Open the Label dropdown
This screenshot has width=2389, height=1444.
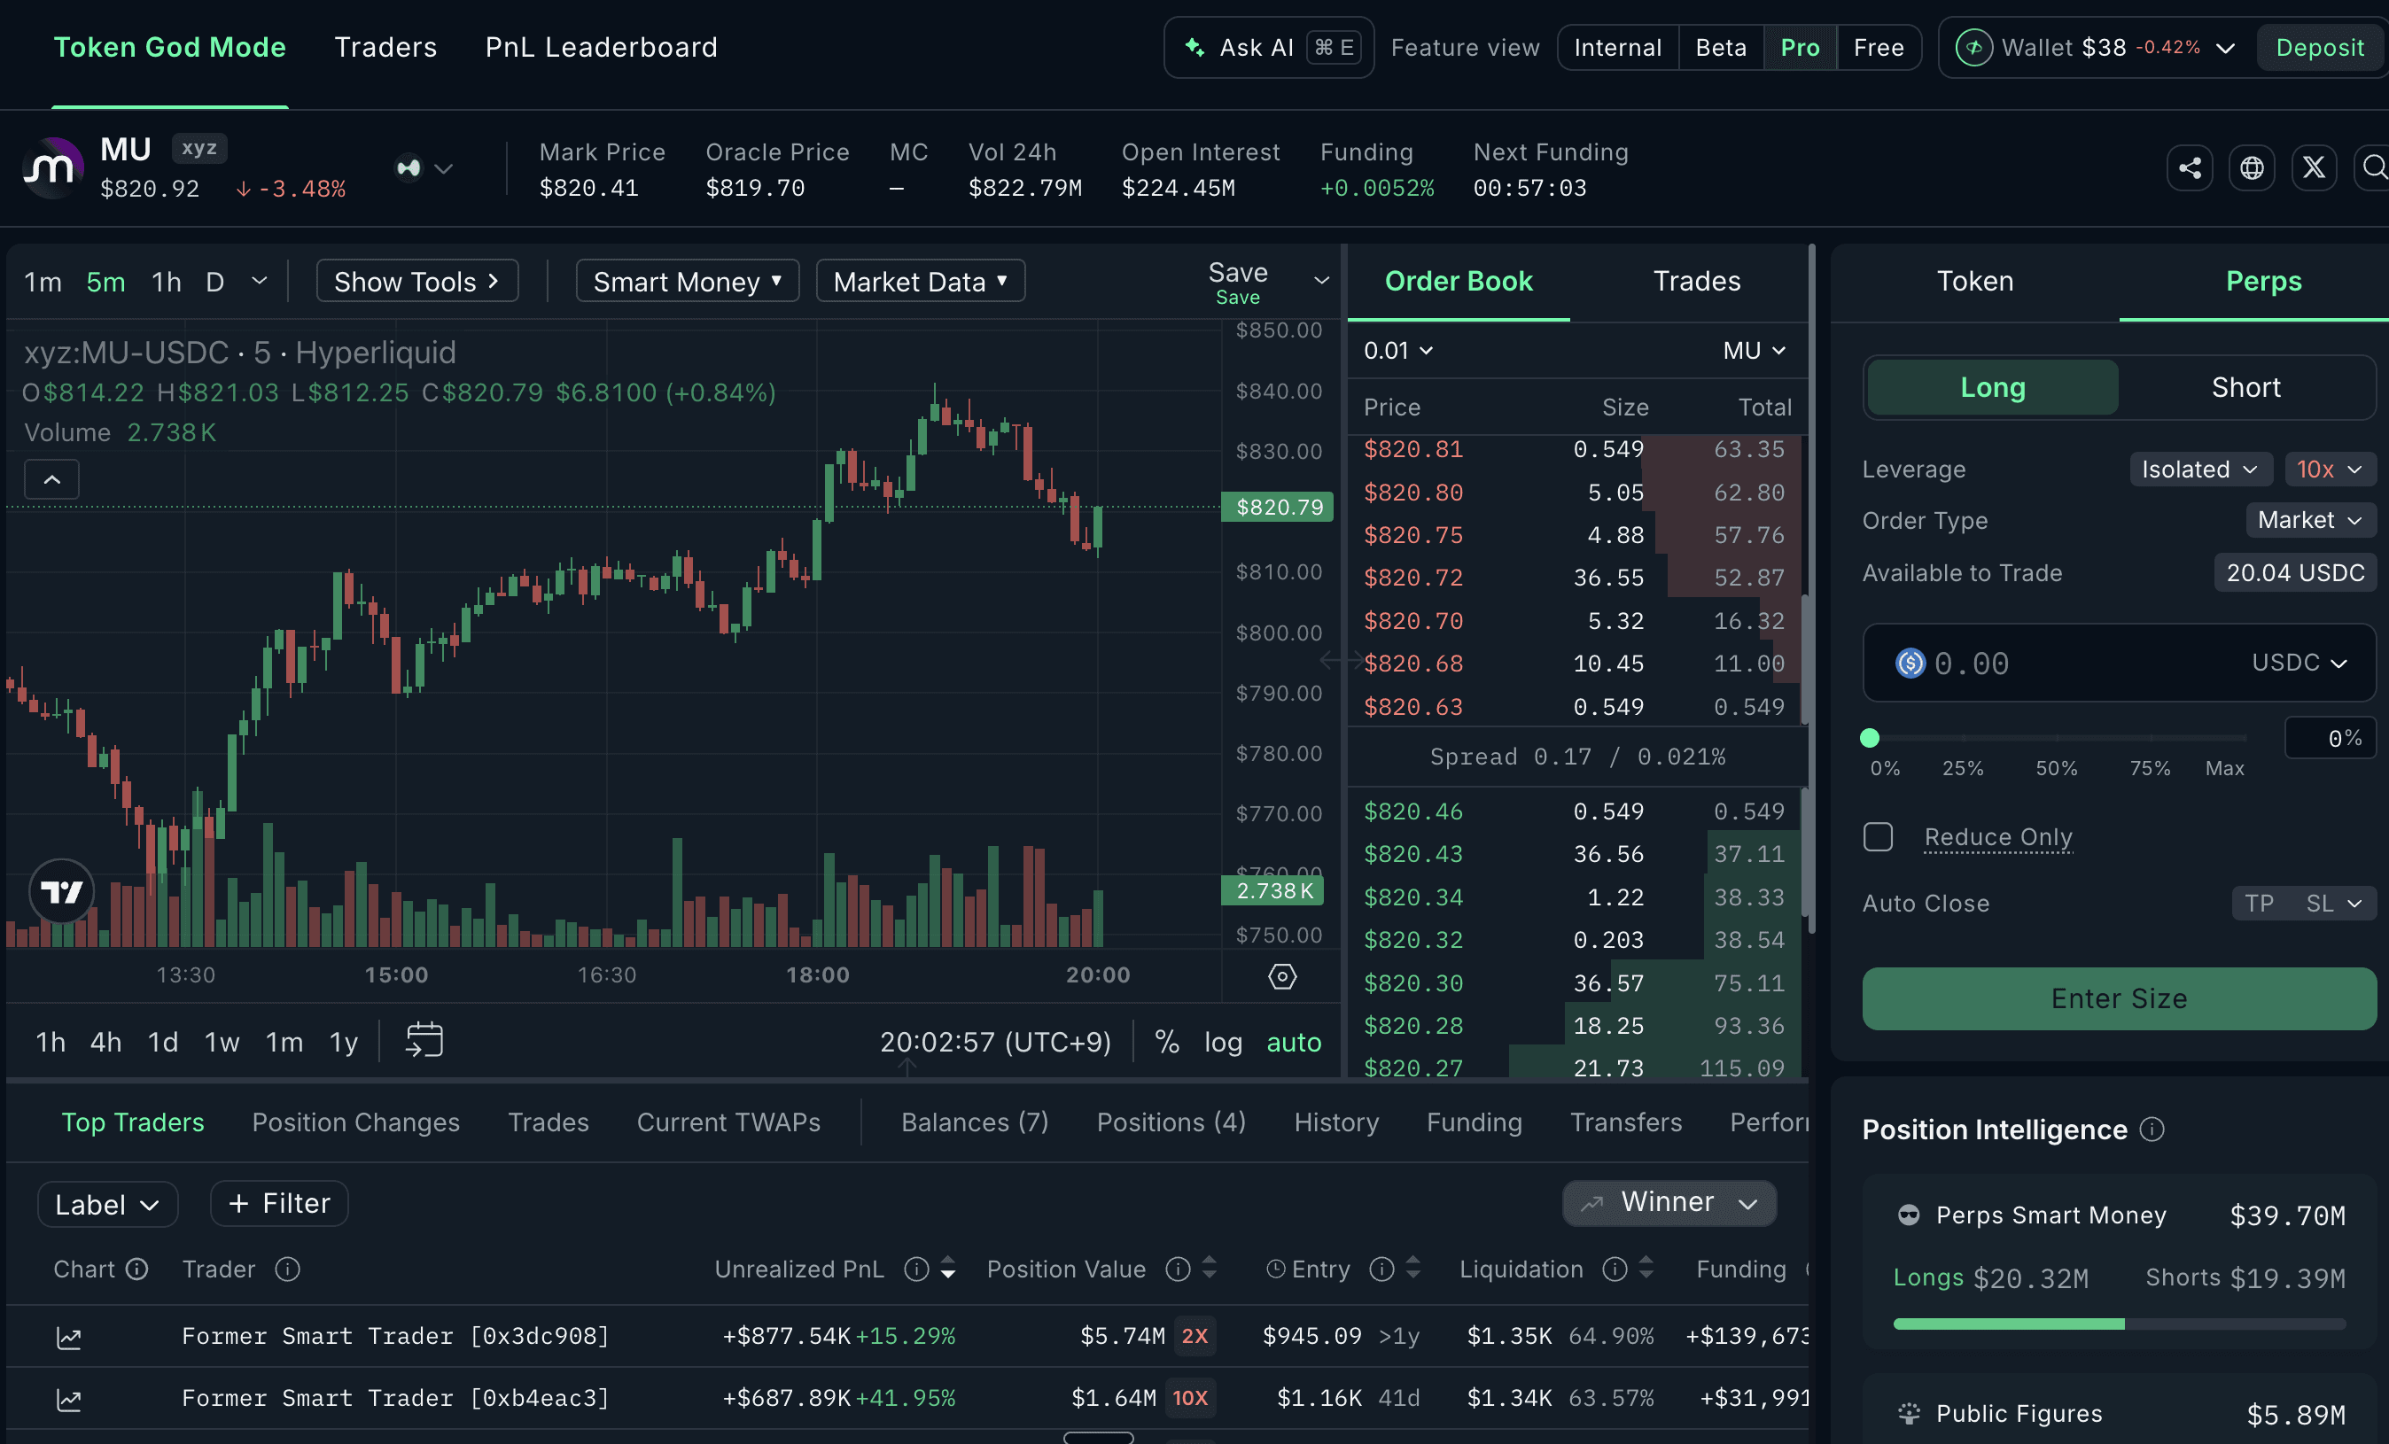106,1204
